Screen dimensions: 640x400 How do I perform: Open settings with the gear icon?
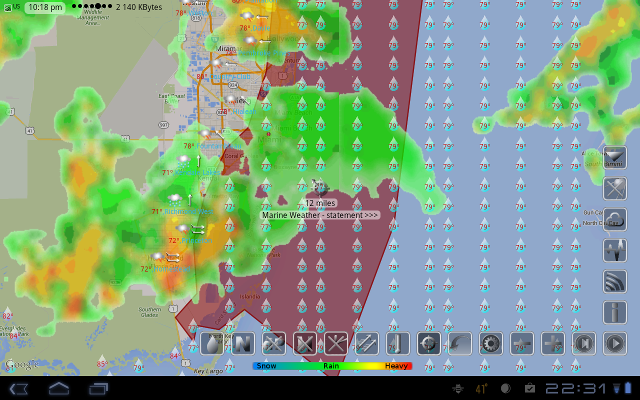pos(491,344)
